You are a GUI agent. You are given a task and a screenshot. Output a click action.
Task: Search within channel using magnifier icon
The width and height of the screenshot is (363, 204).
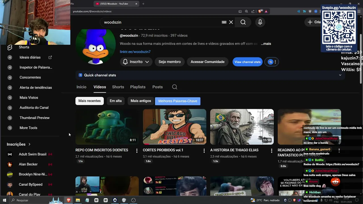(175, 87)
